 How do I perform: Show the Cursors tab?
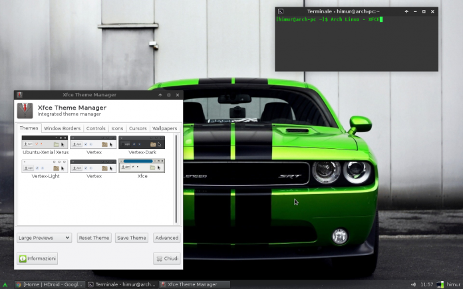[x=138, y=129]
